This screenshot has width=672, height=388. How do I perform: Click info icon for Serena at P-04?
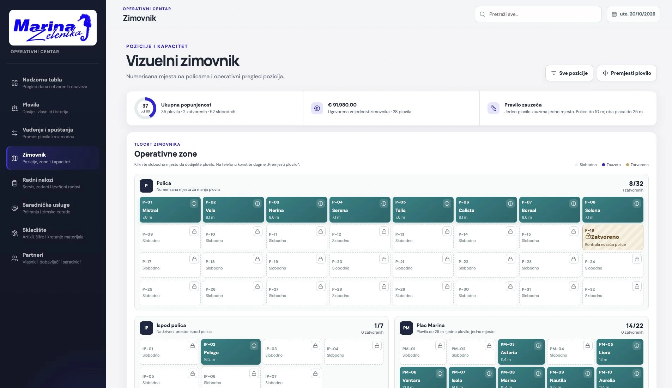point(384,204)
